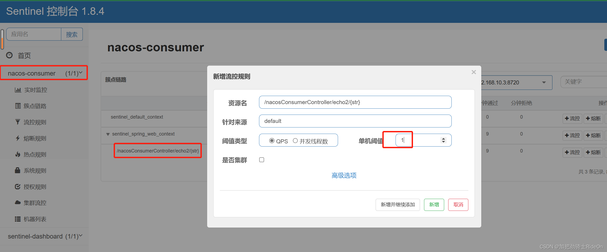Click the home dashboard icon beside 首页
Screen dimensions: 607x252
click(x=9, y=55)
